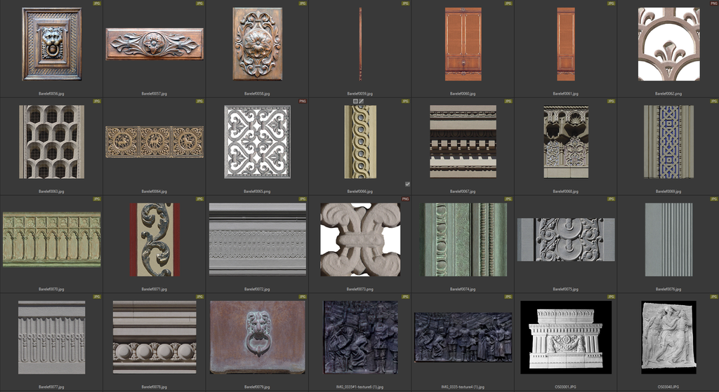Click the IMG_0335-texture4 (1).jpg filename label
719x392 pixels.
(463, 386)
